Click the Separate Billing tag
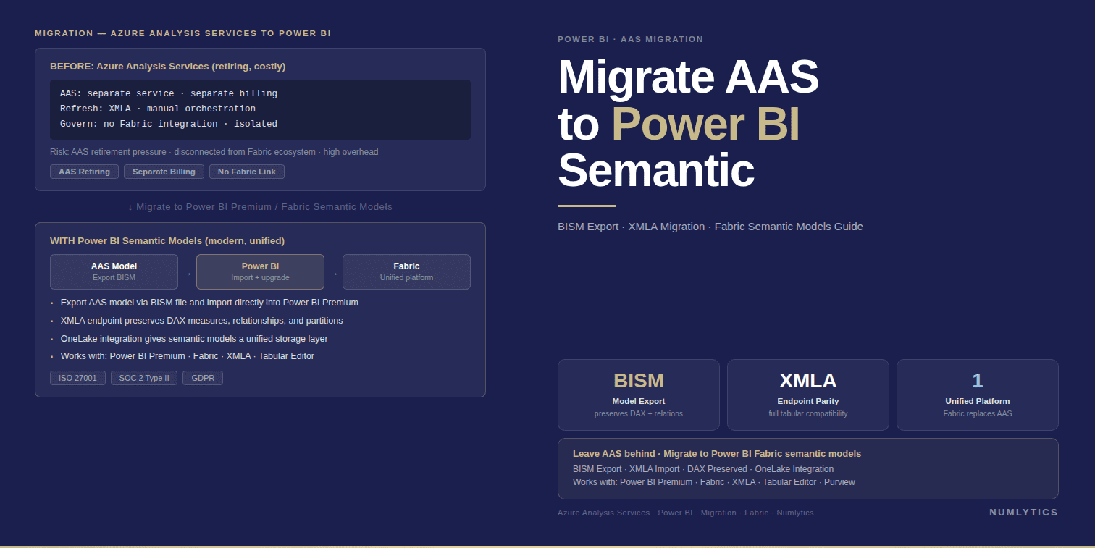This screenshot has height=548, width=1095. click(x=164, y=172)
